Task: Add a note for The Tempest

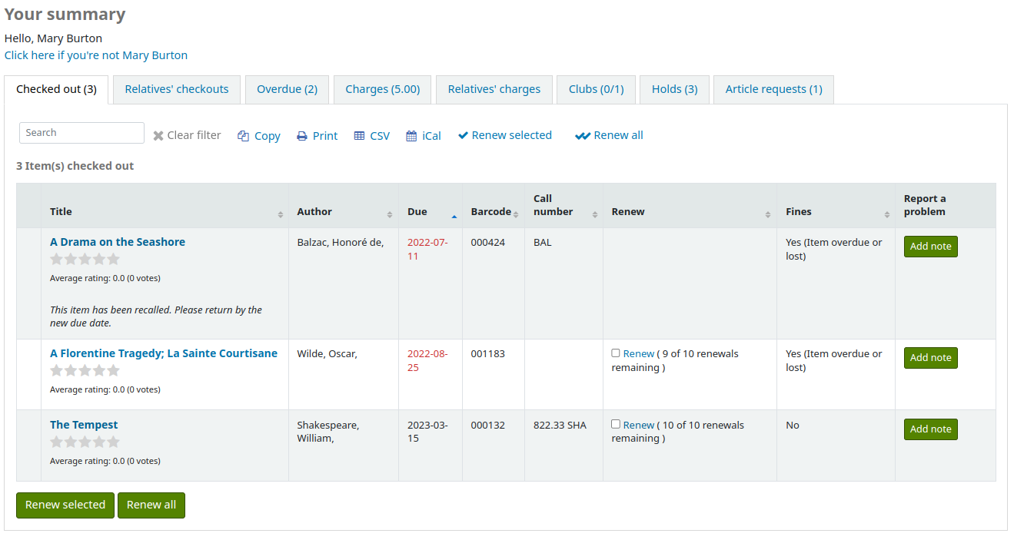Action: point(930,429)
